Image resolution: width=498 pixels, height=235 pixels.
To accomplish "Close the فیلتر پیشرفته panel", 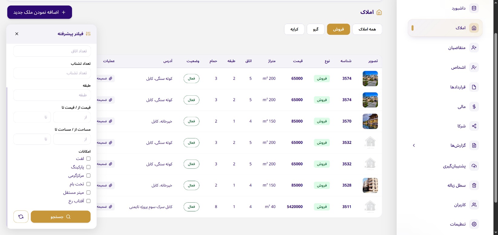I will point(17,34).
